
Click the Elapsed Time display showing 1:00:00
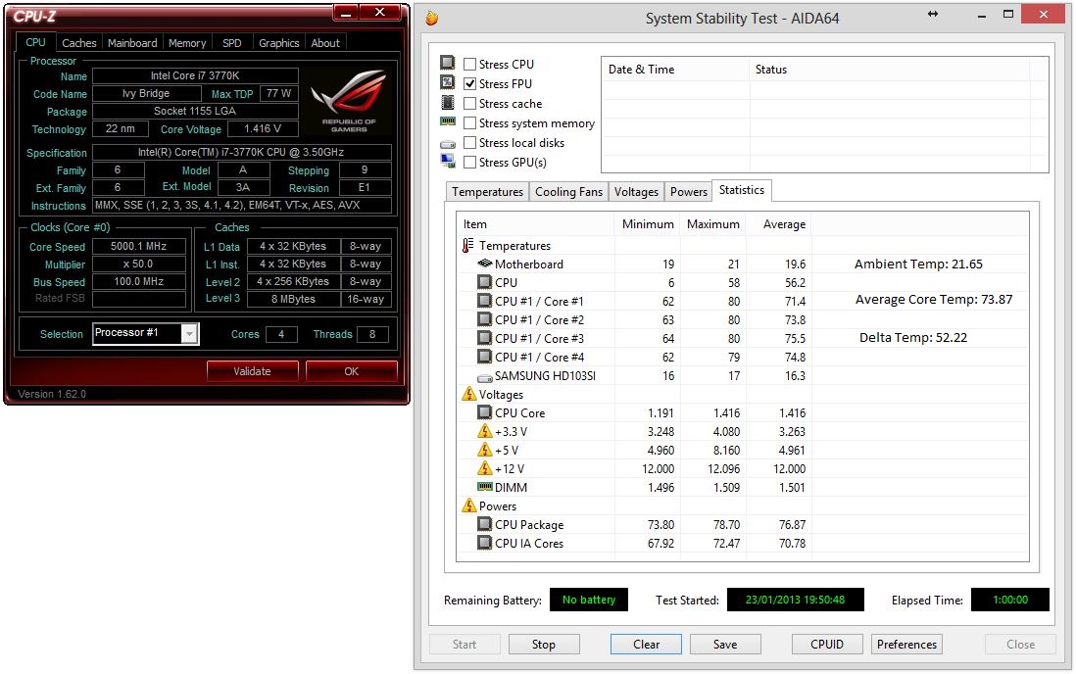(1010, 600)
